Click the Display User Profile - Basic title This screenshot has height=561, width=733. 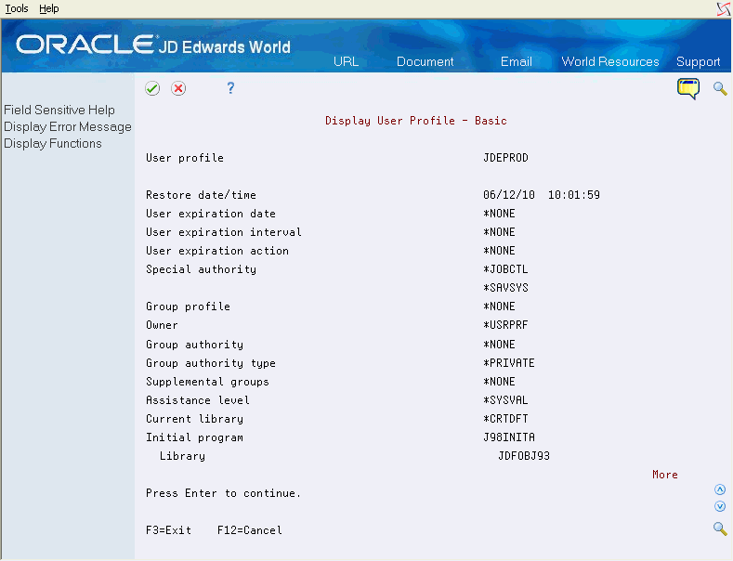coord(416,121)
